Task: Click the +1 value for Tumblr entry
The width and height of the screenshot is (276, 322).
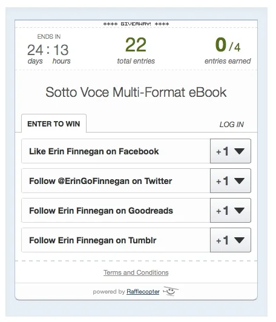Action: coord(222,240)
